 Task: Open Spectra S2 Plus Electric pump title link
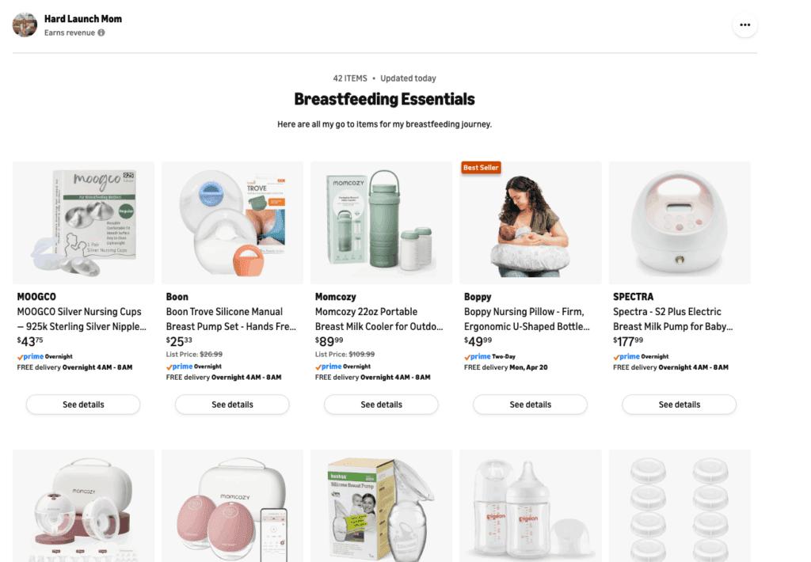click(673, 319)
